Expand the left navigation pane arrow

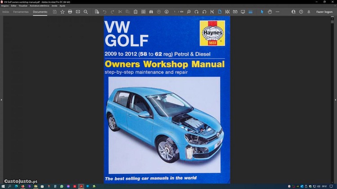tap(2, 100)
